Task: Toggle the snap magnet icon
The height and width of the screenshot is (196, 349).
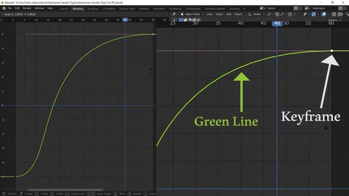Action: [x=277, y=14]
